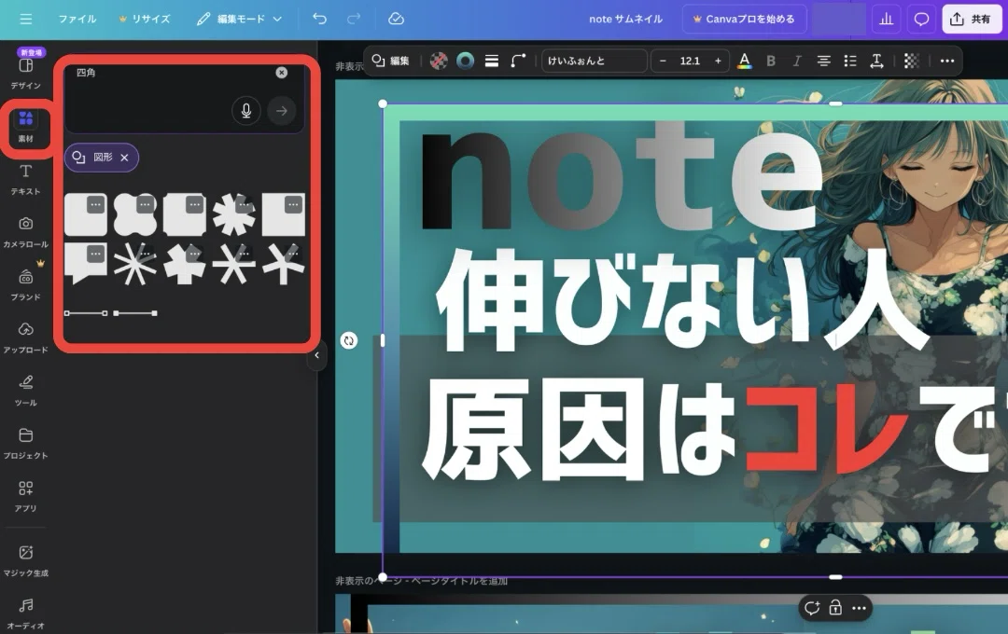Insert the four-lobed clover shape
This screenshot has width=1008, height=634.
135,214
